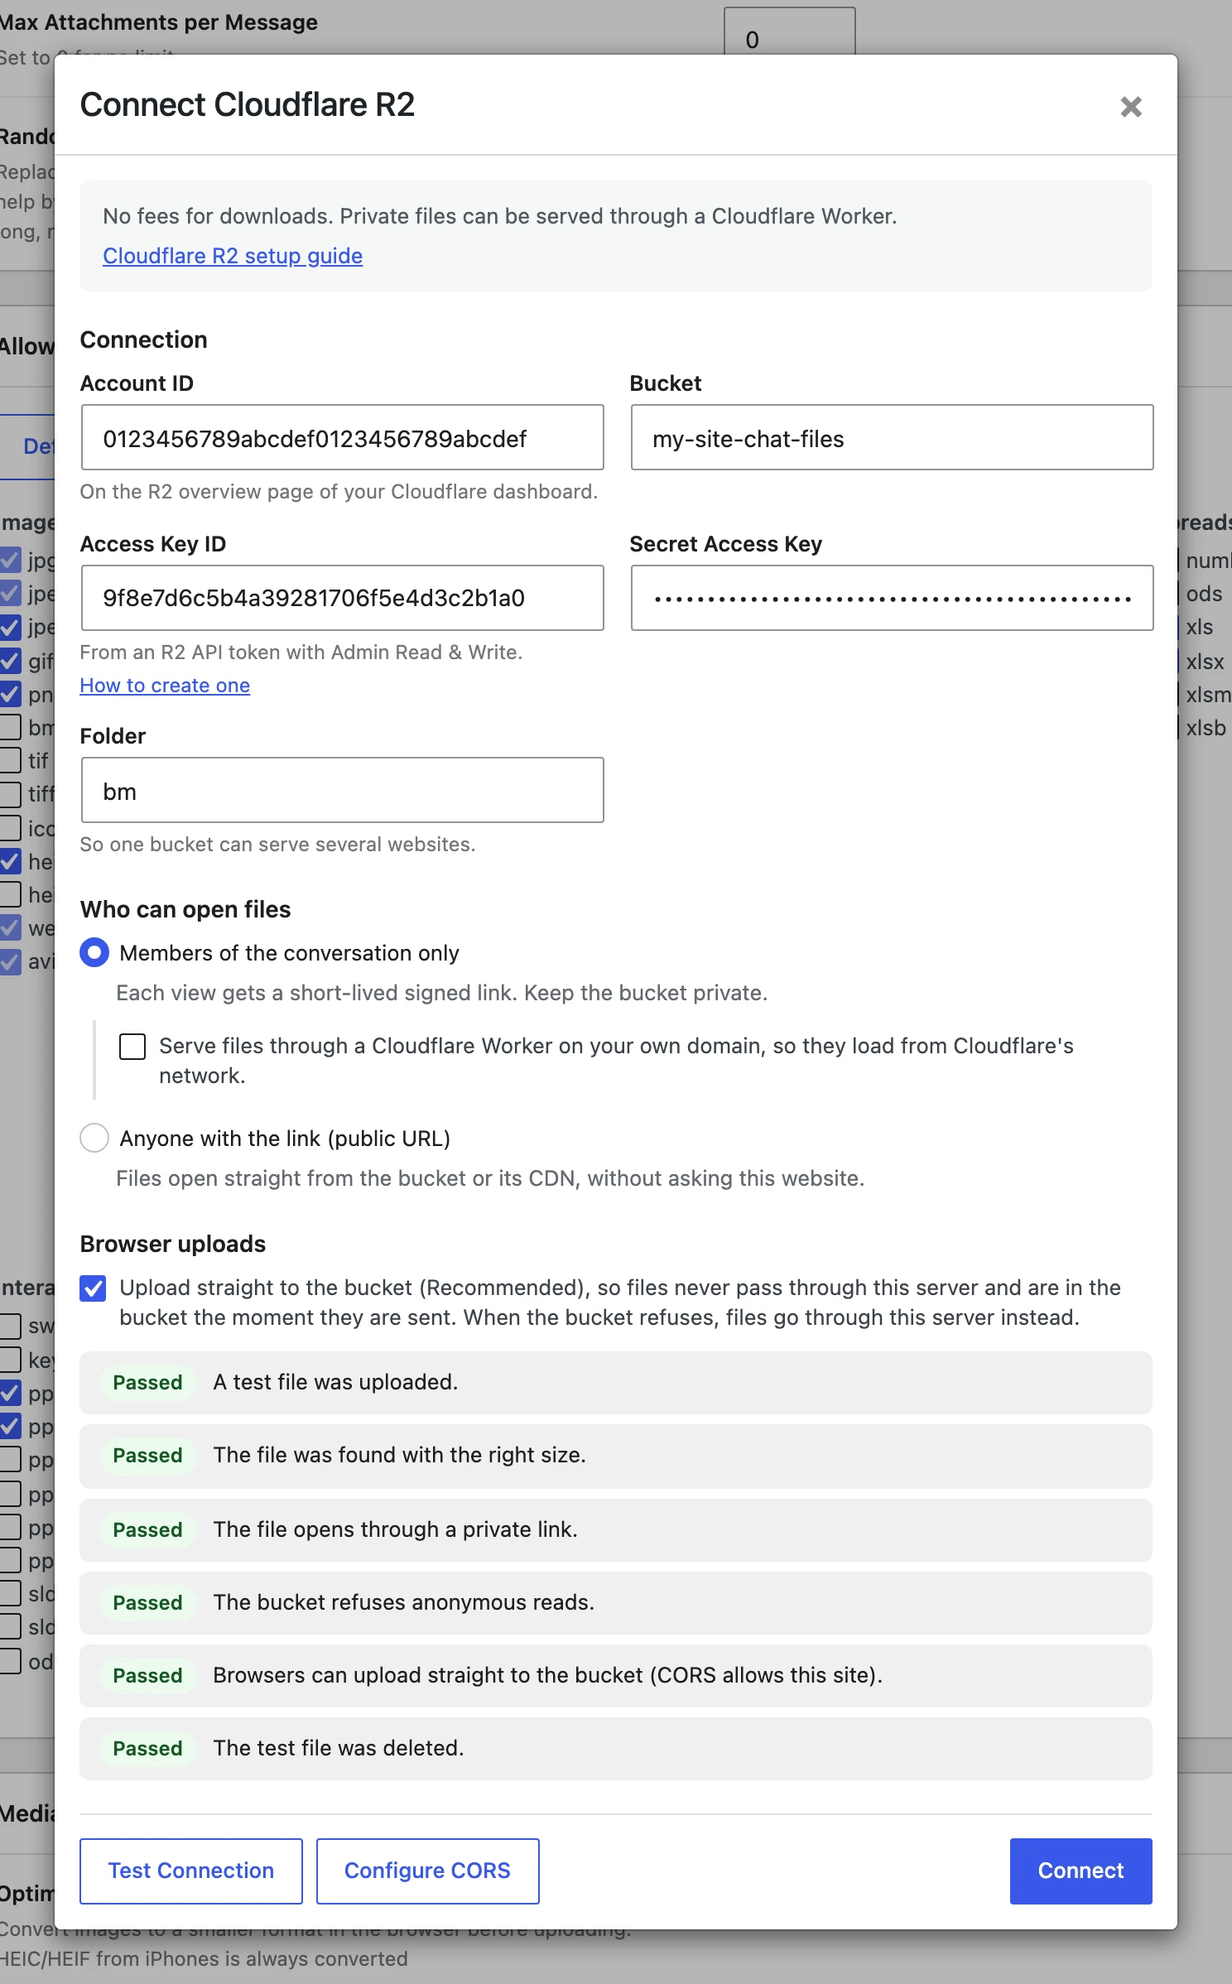1232x1984 pixels.
Task: Click the Test Connection button
Action: coord(191,1871)
